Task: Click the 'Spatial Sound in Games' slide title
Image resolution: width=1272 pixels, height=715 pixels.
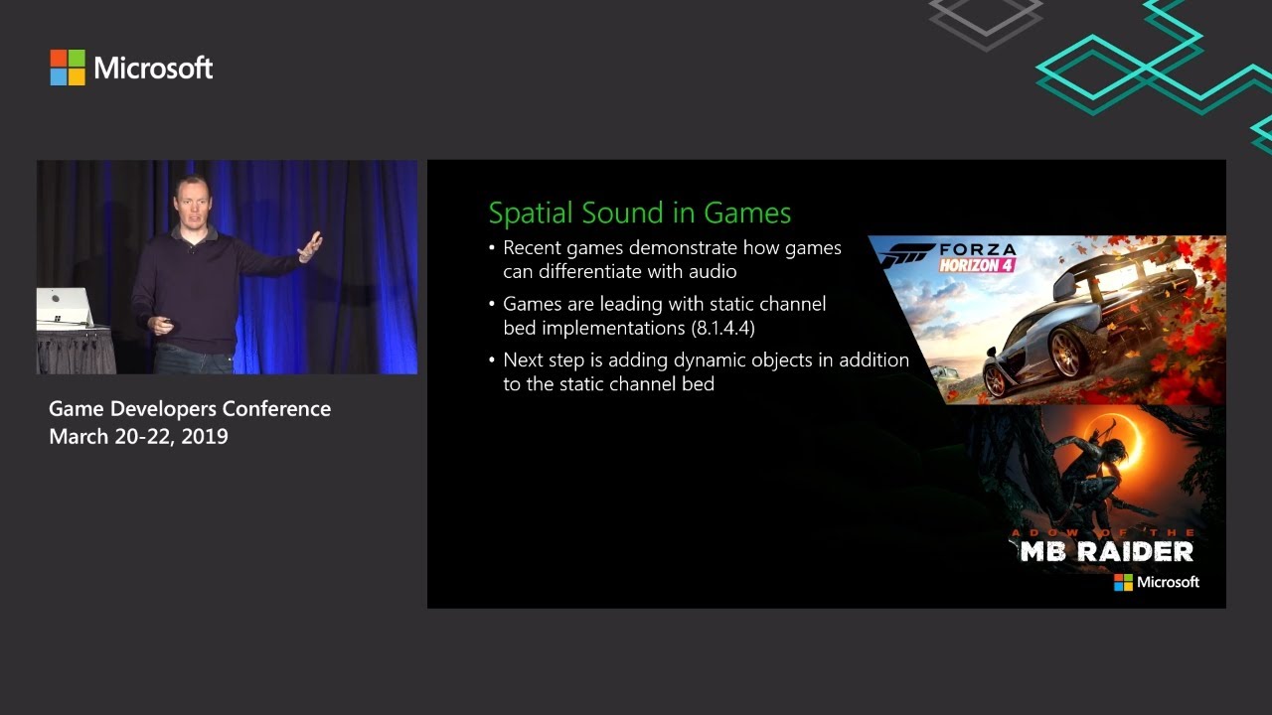Action: 639,213
